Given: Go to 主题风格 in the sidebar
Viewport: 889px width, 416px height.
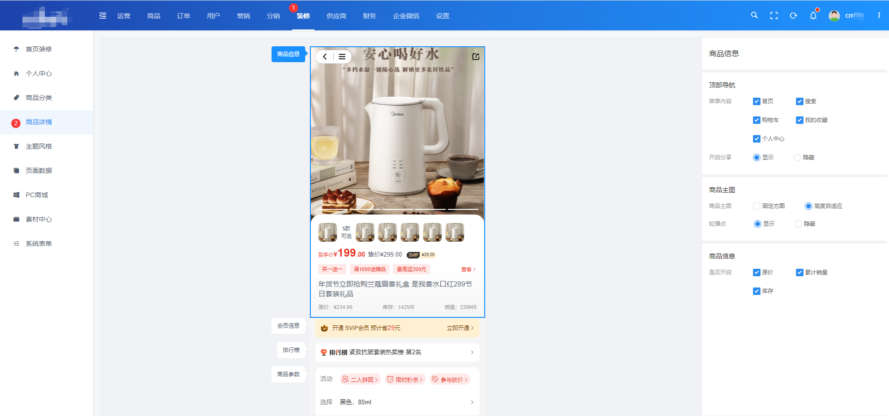Looking at the screenshot, I should tap(39, 146).
